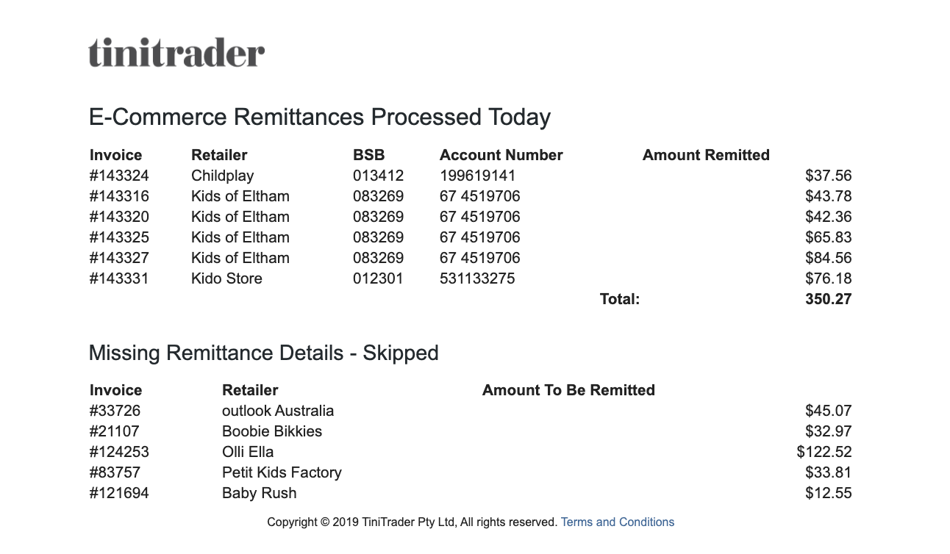This screenshot has height=554, width=950.
Task: Click the Account Number column header
Action: click(x=501, y=155)
